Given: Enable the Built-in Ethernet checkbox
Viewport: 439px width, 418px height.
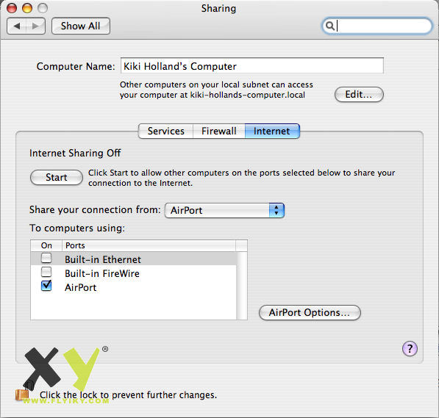Looking at the screenshot, I should tap(46, 258).
